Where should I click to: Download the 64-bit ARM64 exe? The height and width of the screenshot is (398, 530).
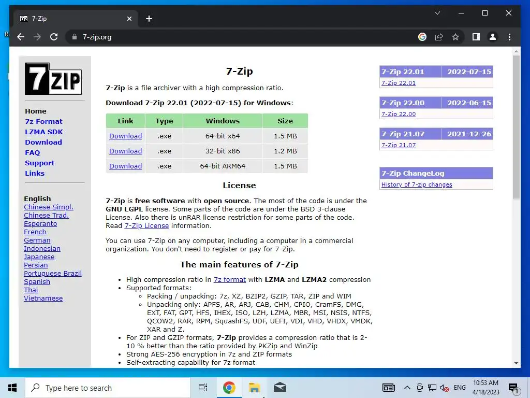click(x=125, y=166)
